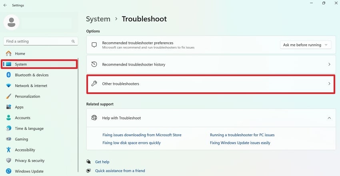Click the Apps icon in the sidebar
Viewport: 340px width, 176px height.
[8, 107]
